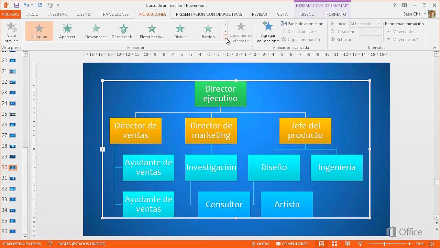Start slideshow from beginning via Quick Access icon

coord(50,5)
